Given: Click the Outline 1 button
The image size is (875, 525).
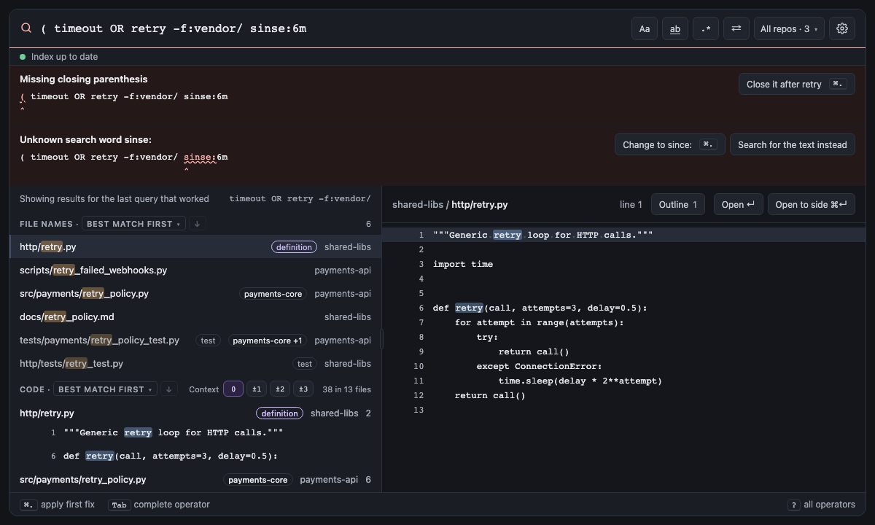Looking at the screenshot, I should (678, 205).
